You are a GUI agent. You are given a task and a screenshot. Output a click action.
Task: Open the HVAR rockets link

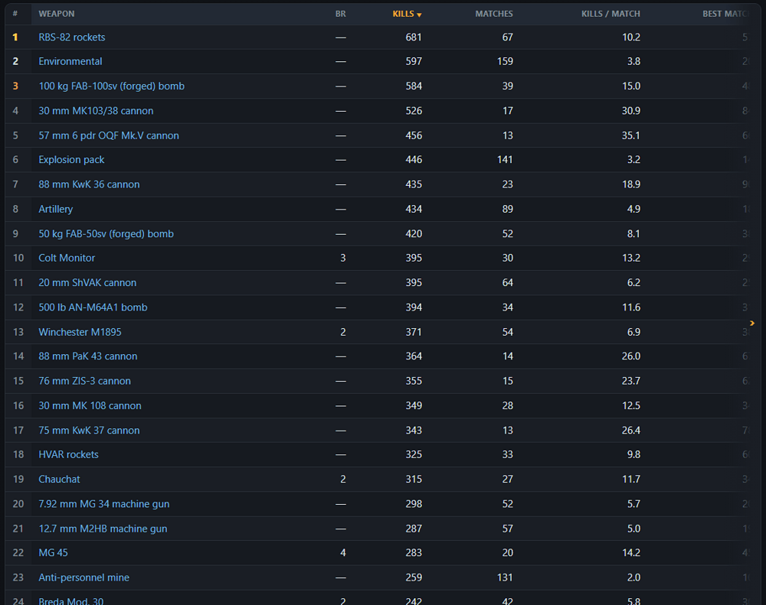(68, 455)
